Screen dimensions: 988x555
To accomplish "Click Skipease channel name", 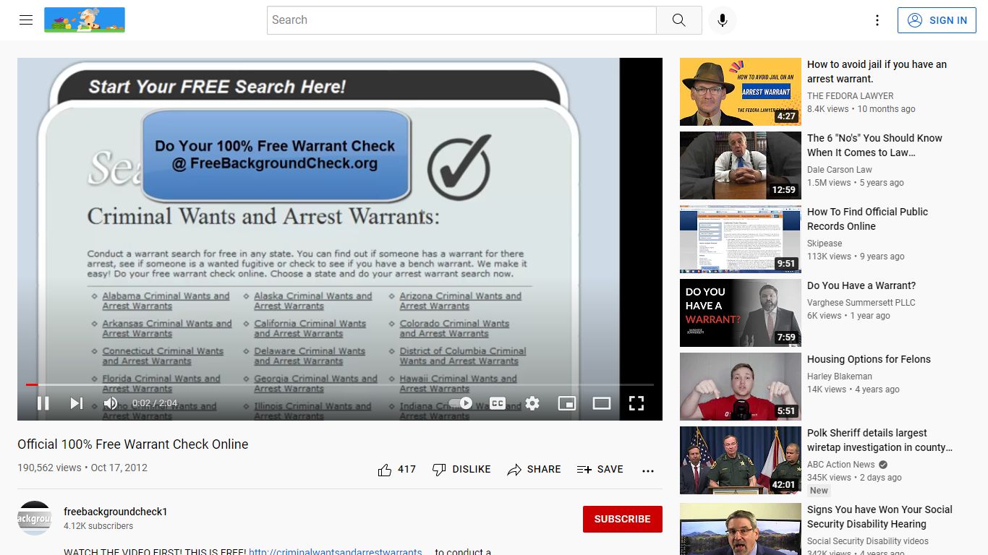I will 825,244.
